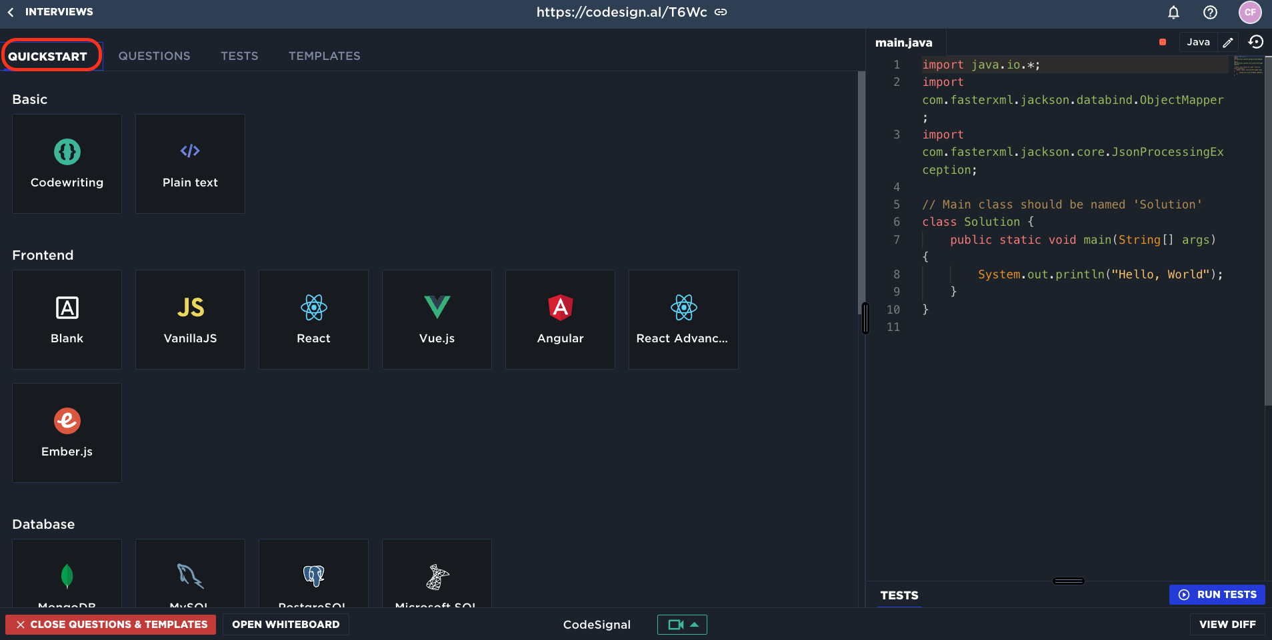Image resolution: width=1272 pixels, height=640 pixels.
Task: Click Close Questions & Templates
Action: coord(111,625)
